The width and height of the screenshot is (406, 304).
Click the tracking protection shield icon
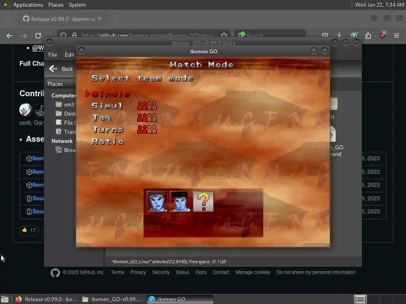(63, 35)
